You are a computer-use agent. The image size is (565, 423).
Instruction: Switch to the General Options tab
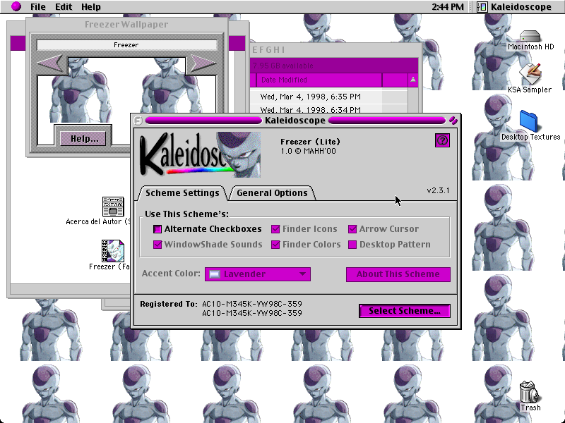click(272, 192)
